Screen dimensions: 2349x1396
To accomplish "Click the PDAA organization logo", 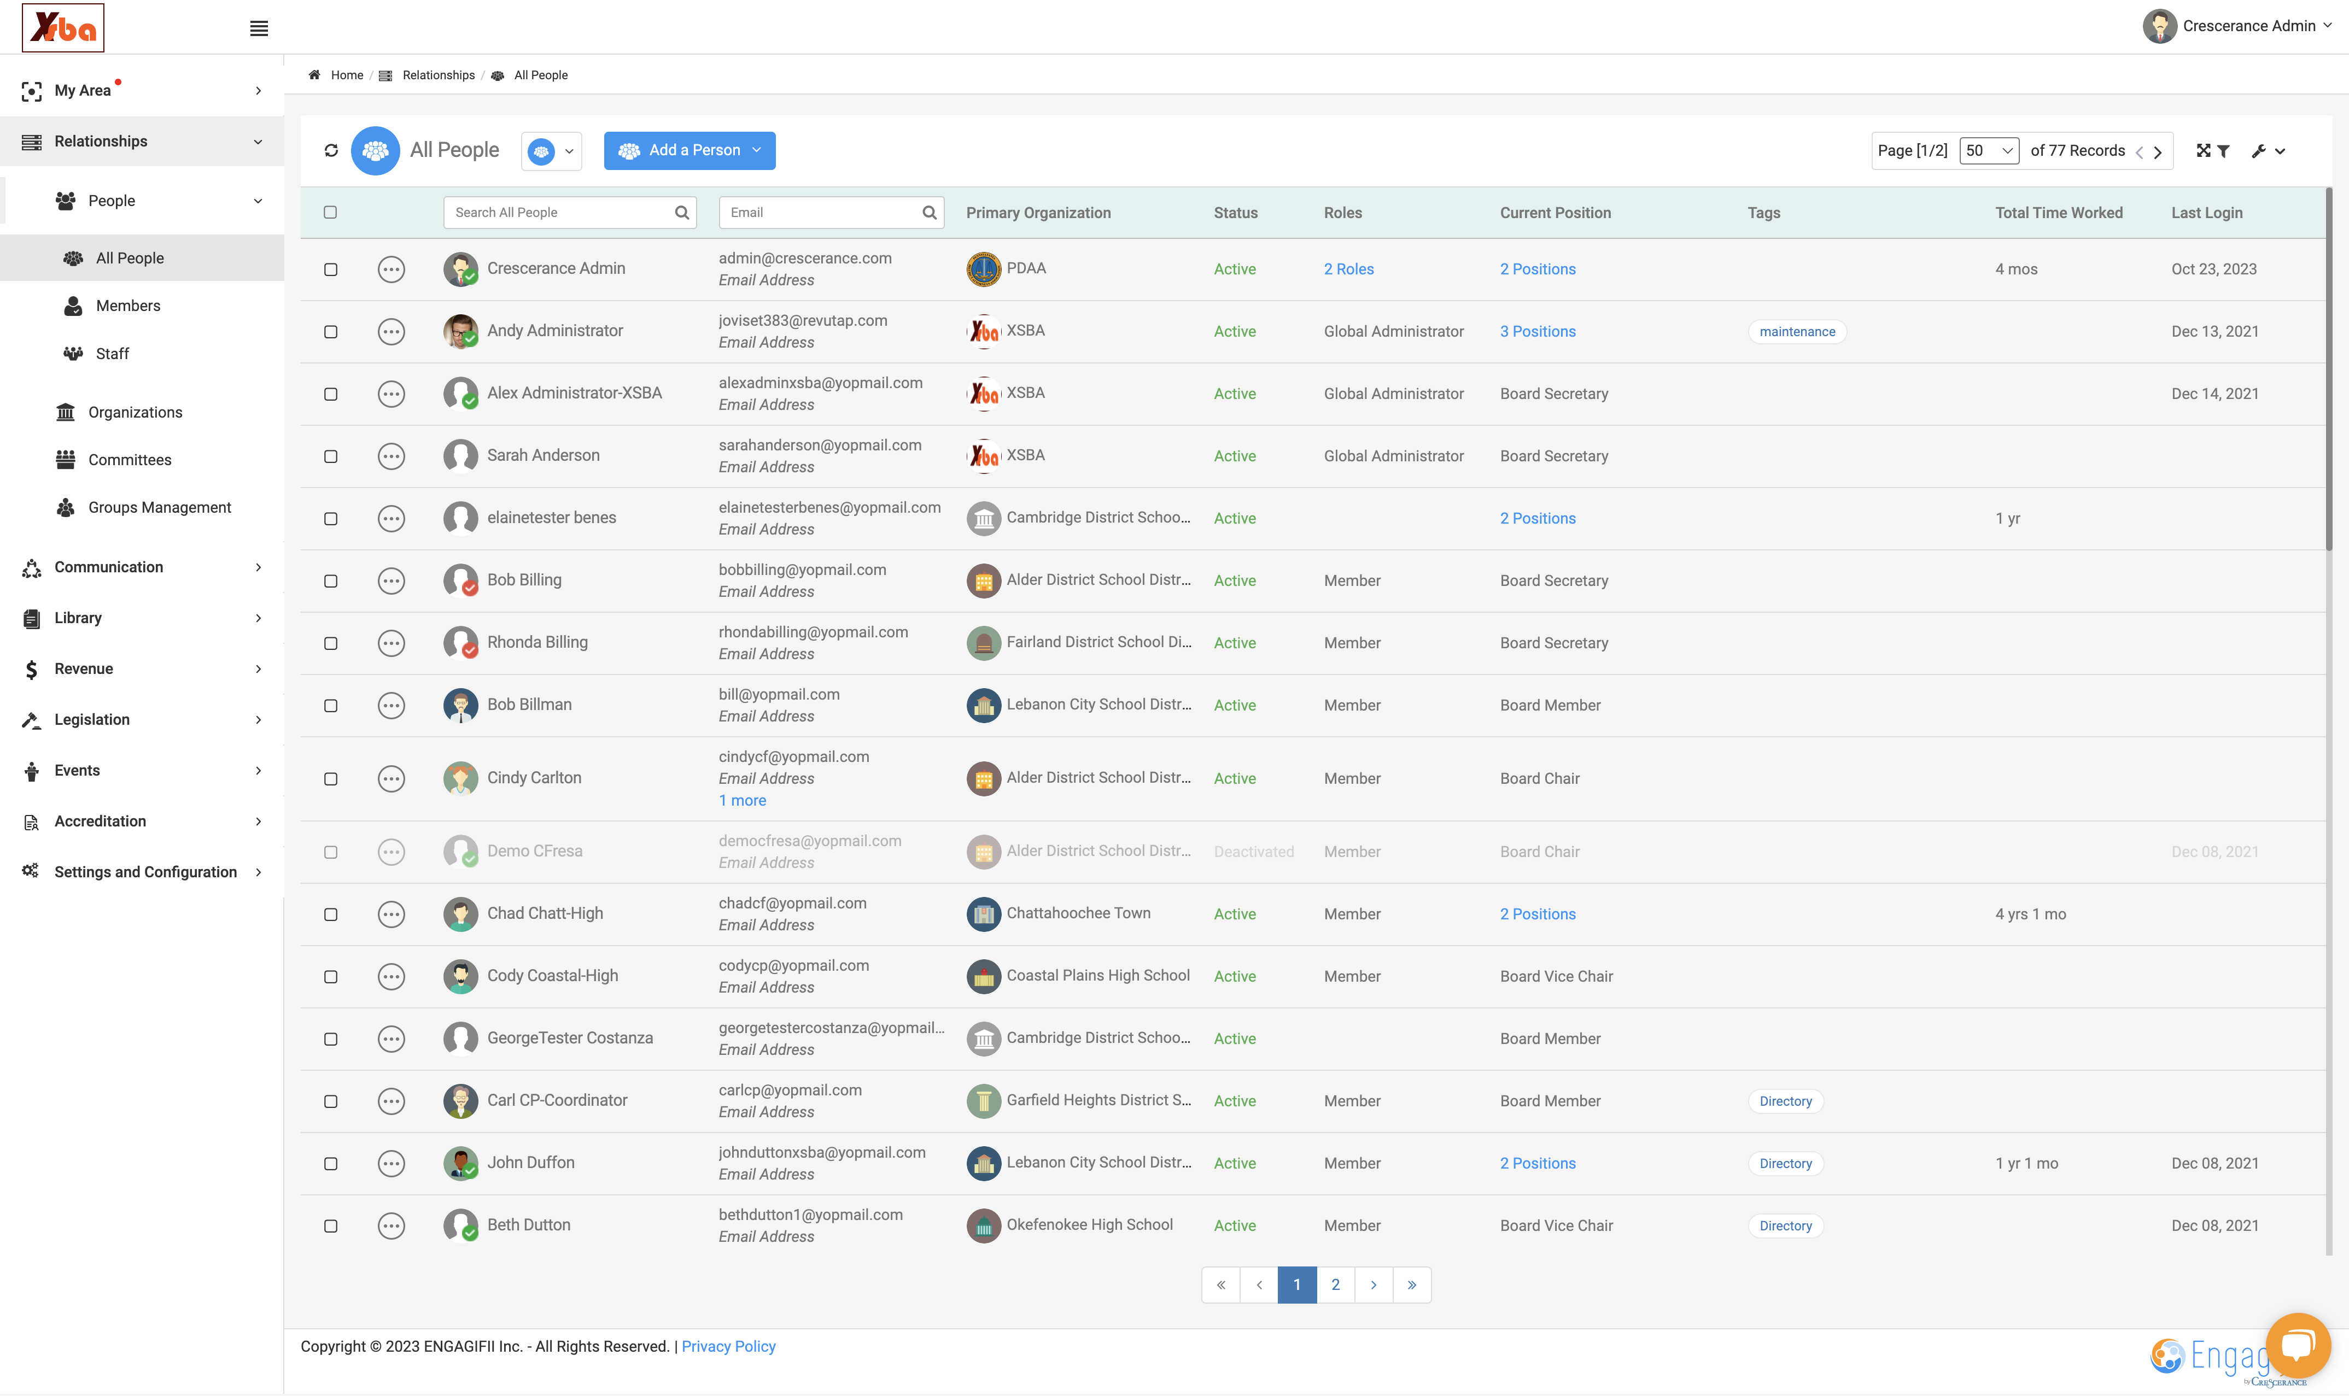I will pos(983,269).
